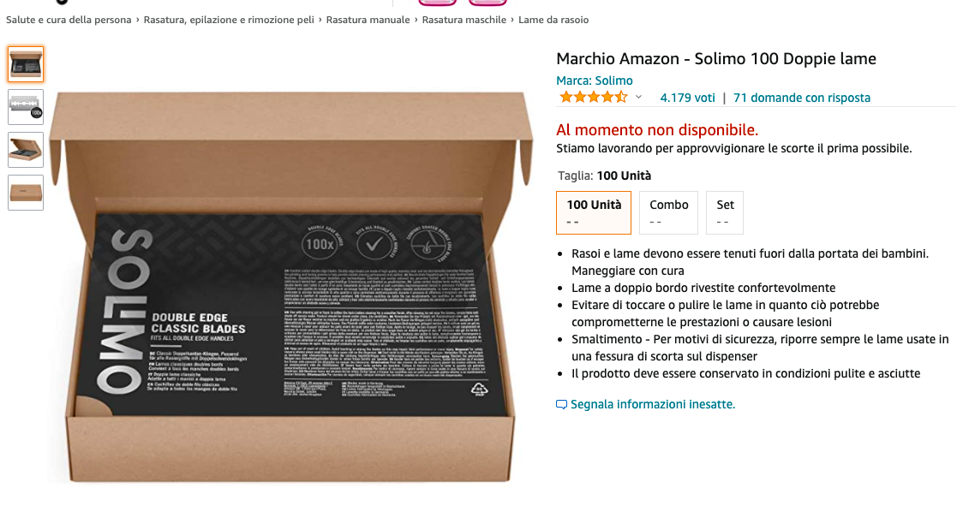This screenshot has width=975, height=524.
Task: Go to Rasatura manuale breadcrumb
Action: pos(368,20)
